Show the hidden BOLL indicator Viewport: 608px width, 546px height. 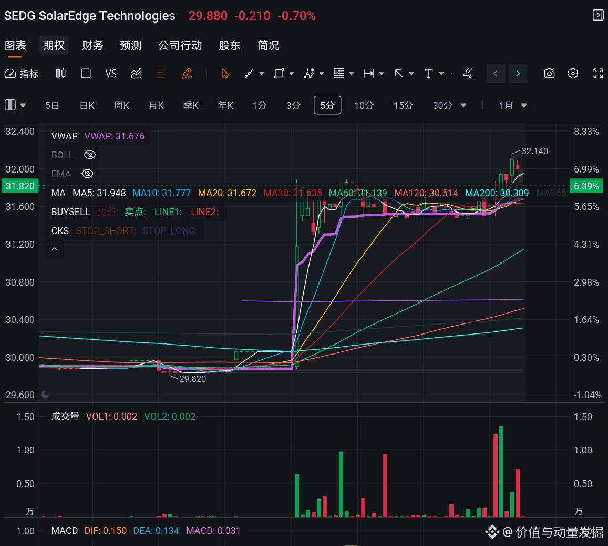click(89, 155)
